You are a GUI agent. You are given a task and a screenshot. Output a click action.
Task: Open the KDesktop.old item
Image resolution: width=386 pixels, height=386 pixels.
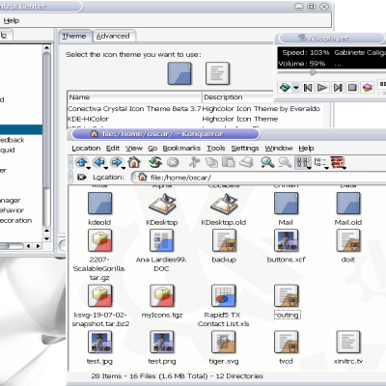pyautogui.click(x=224, y=208)
